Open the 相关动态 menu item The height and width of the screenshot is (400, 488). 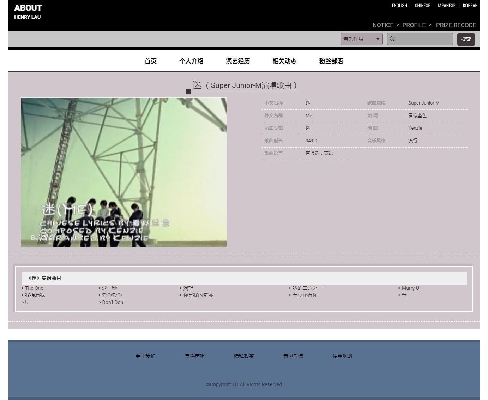[284, 61]
